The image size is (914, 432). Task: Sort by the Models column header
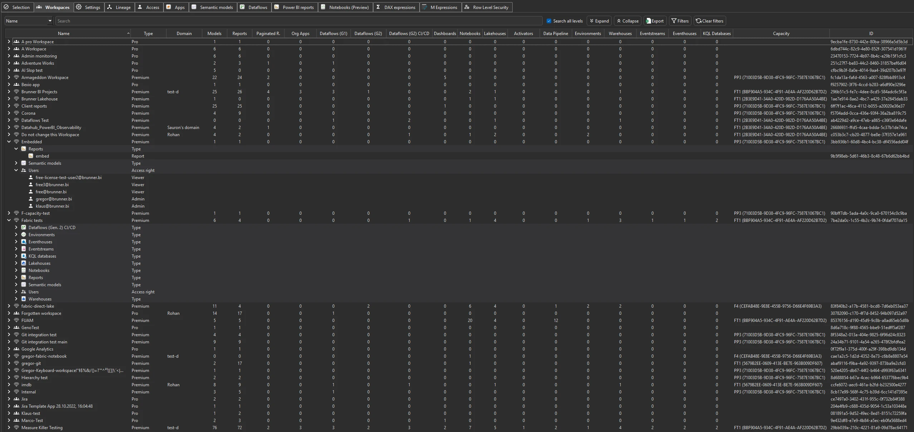click(x=214, y=33)
